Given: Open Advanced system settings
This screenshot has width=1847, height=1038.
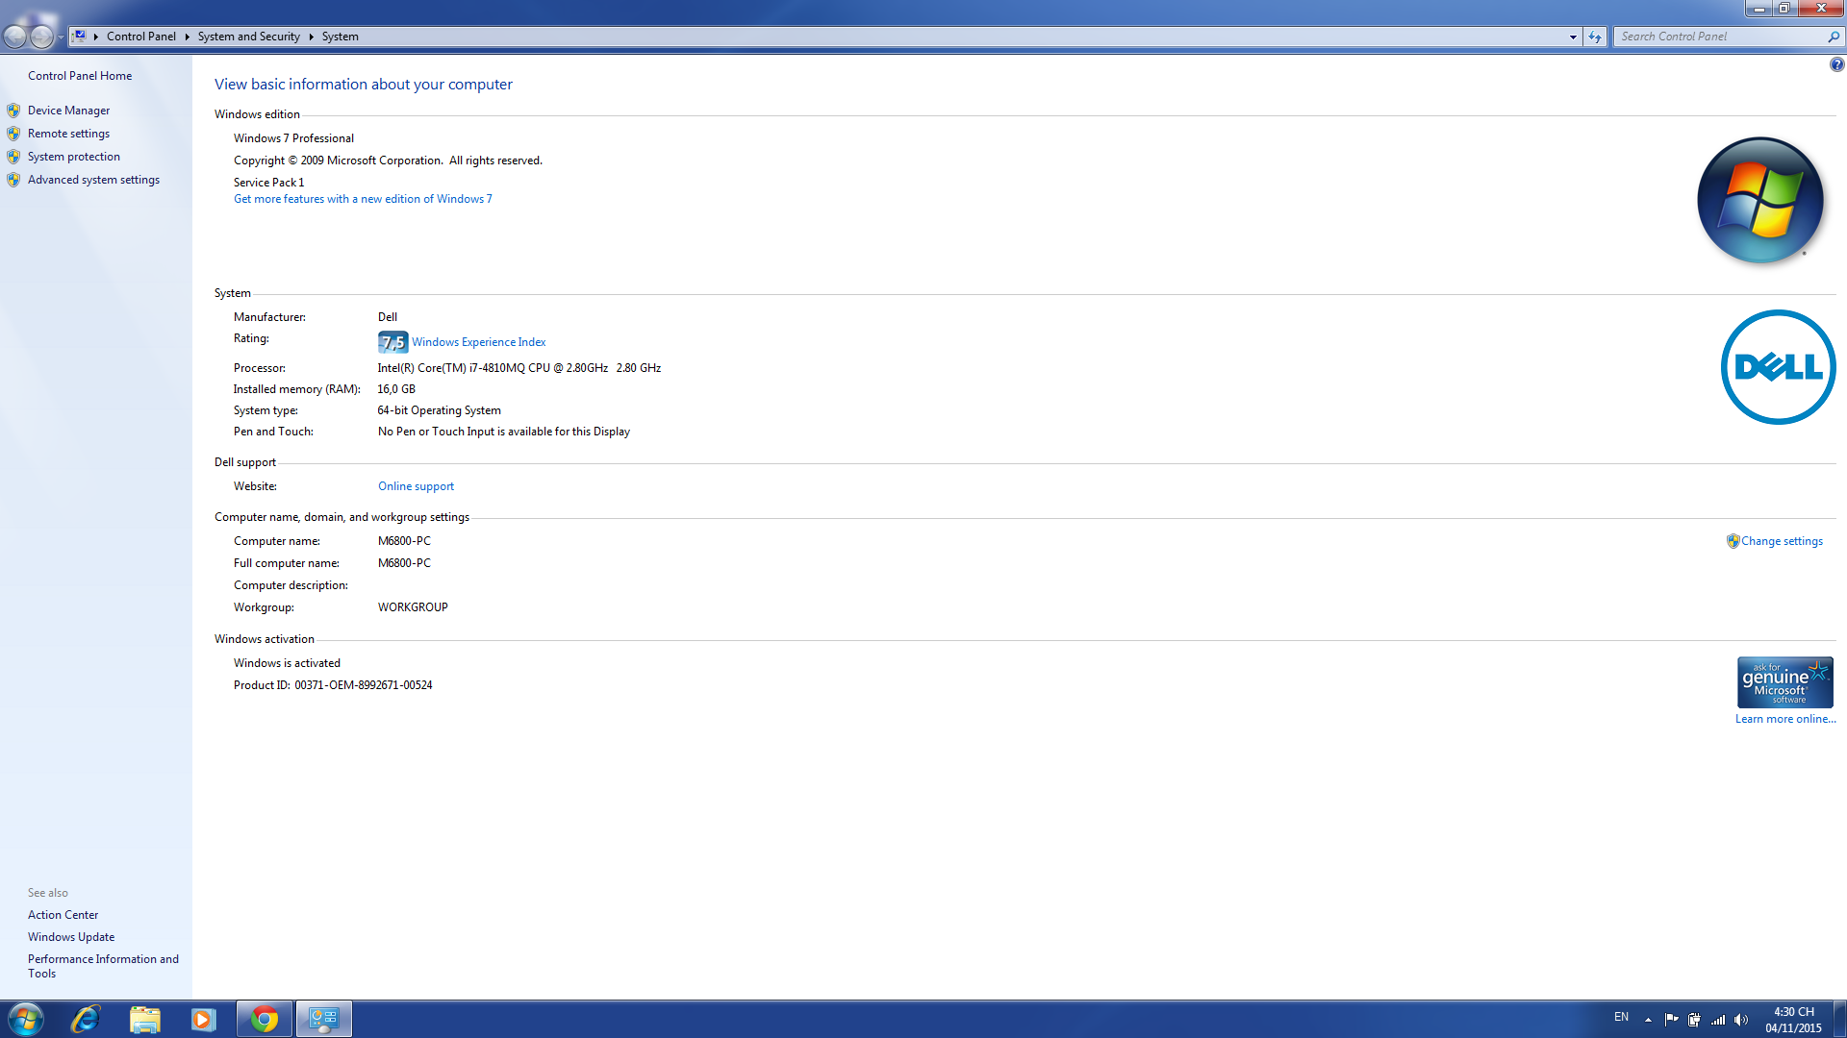Looking at the screenshot, I should click(93, 180).
